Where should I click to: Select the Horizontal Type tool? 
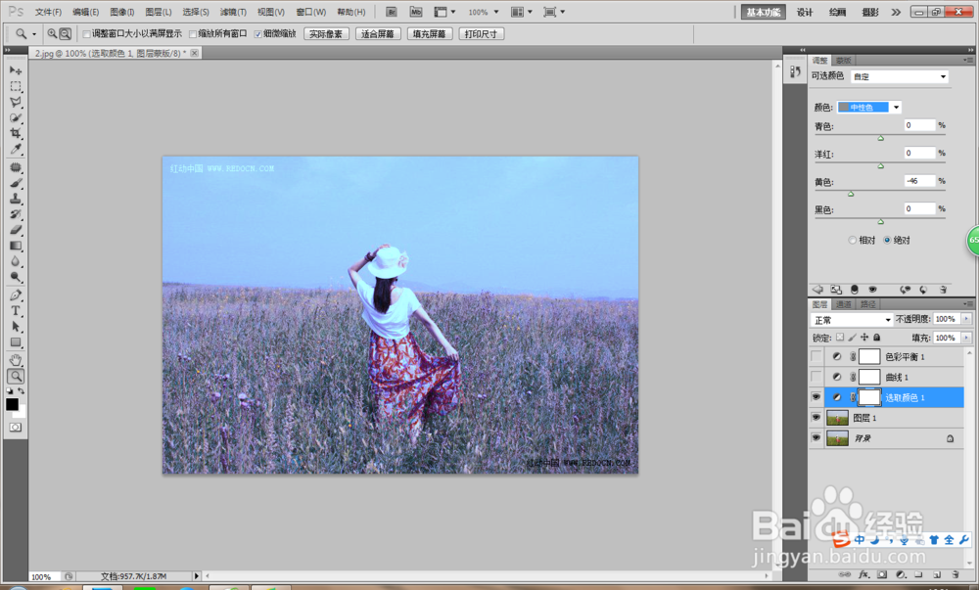pos(16,310)
